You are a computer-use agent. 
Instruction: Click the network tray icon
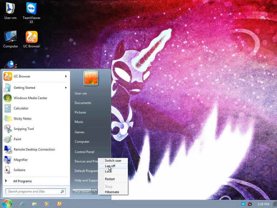tap(243, 204)
